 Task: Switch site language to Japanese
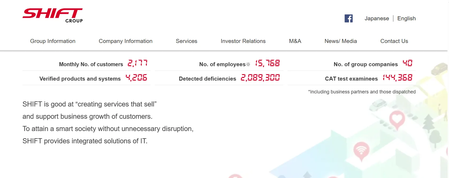pyautogui.click(x=376, y=18)
